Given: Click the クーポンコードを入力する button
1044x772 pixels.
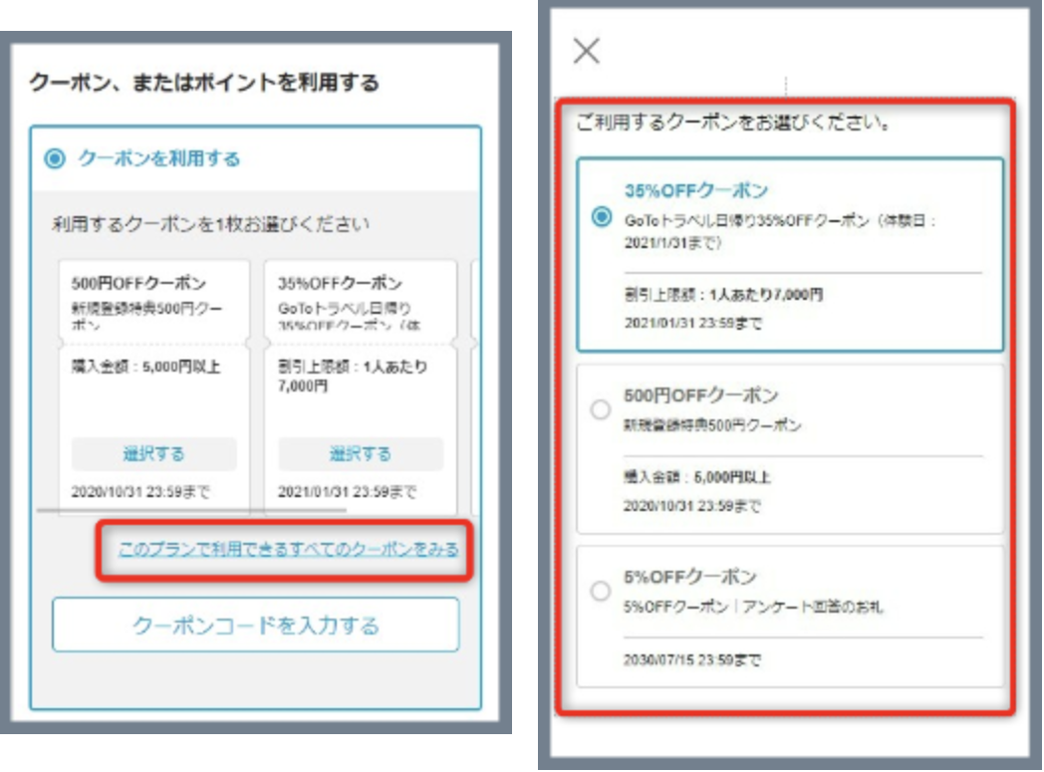Looking at the screenshot, I should click(256, 626).
